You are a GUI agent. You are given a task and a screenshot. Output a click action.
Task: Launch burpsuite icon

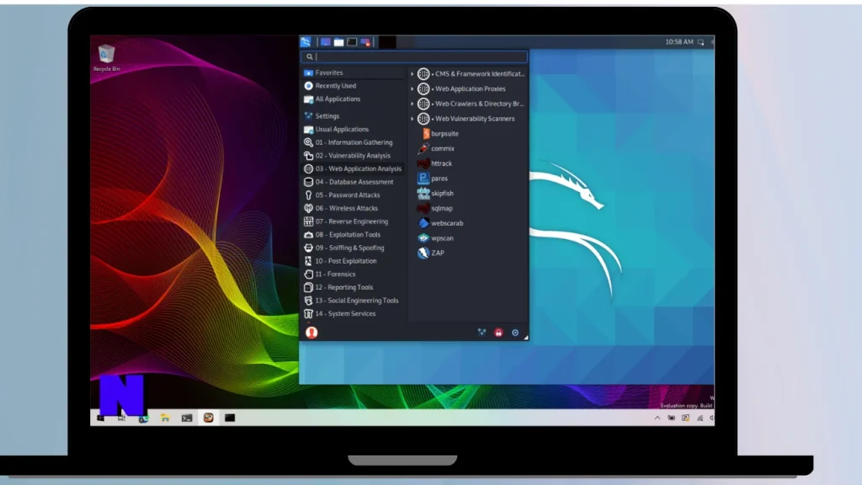(425, 134)
